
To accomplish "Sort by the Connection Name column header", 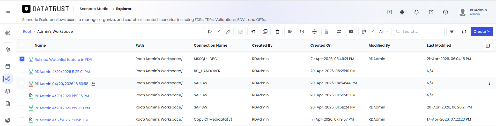I will [210, 45].
